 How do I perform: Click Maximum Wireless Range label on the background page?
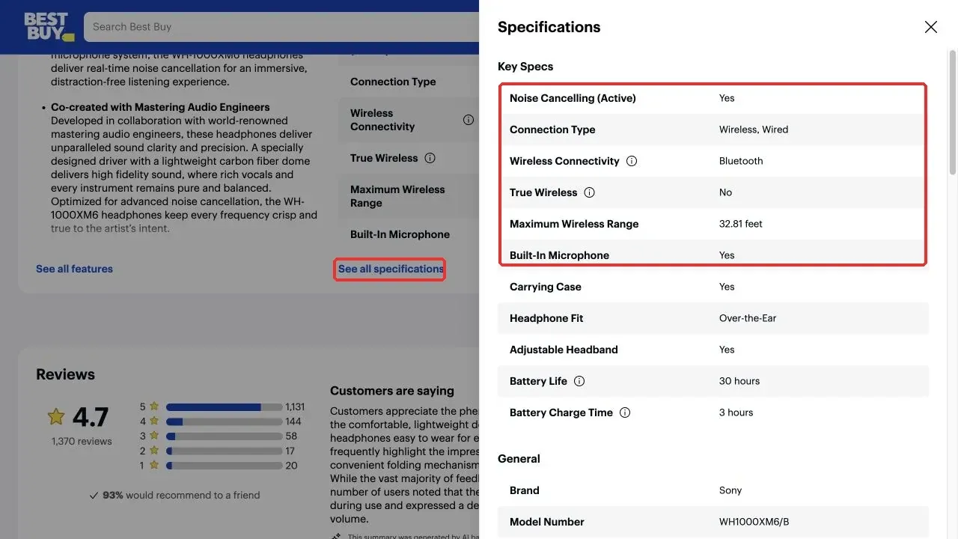click(x=397, y=196)
